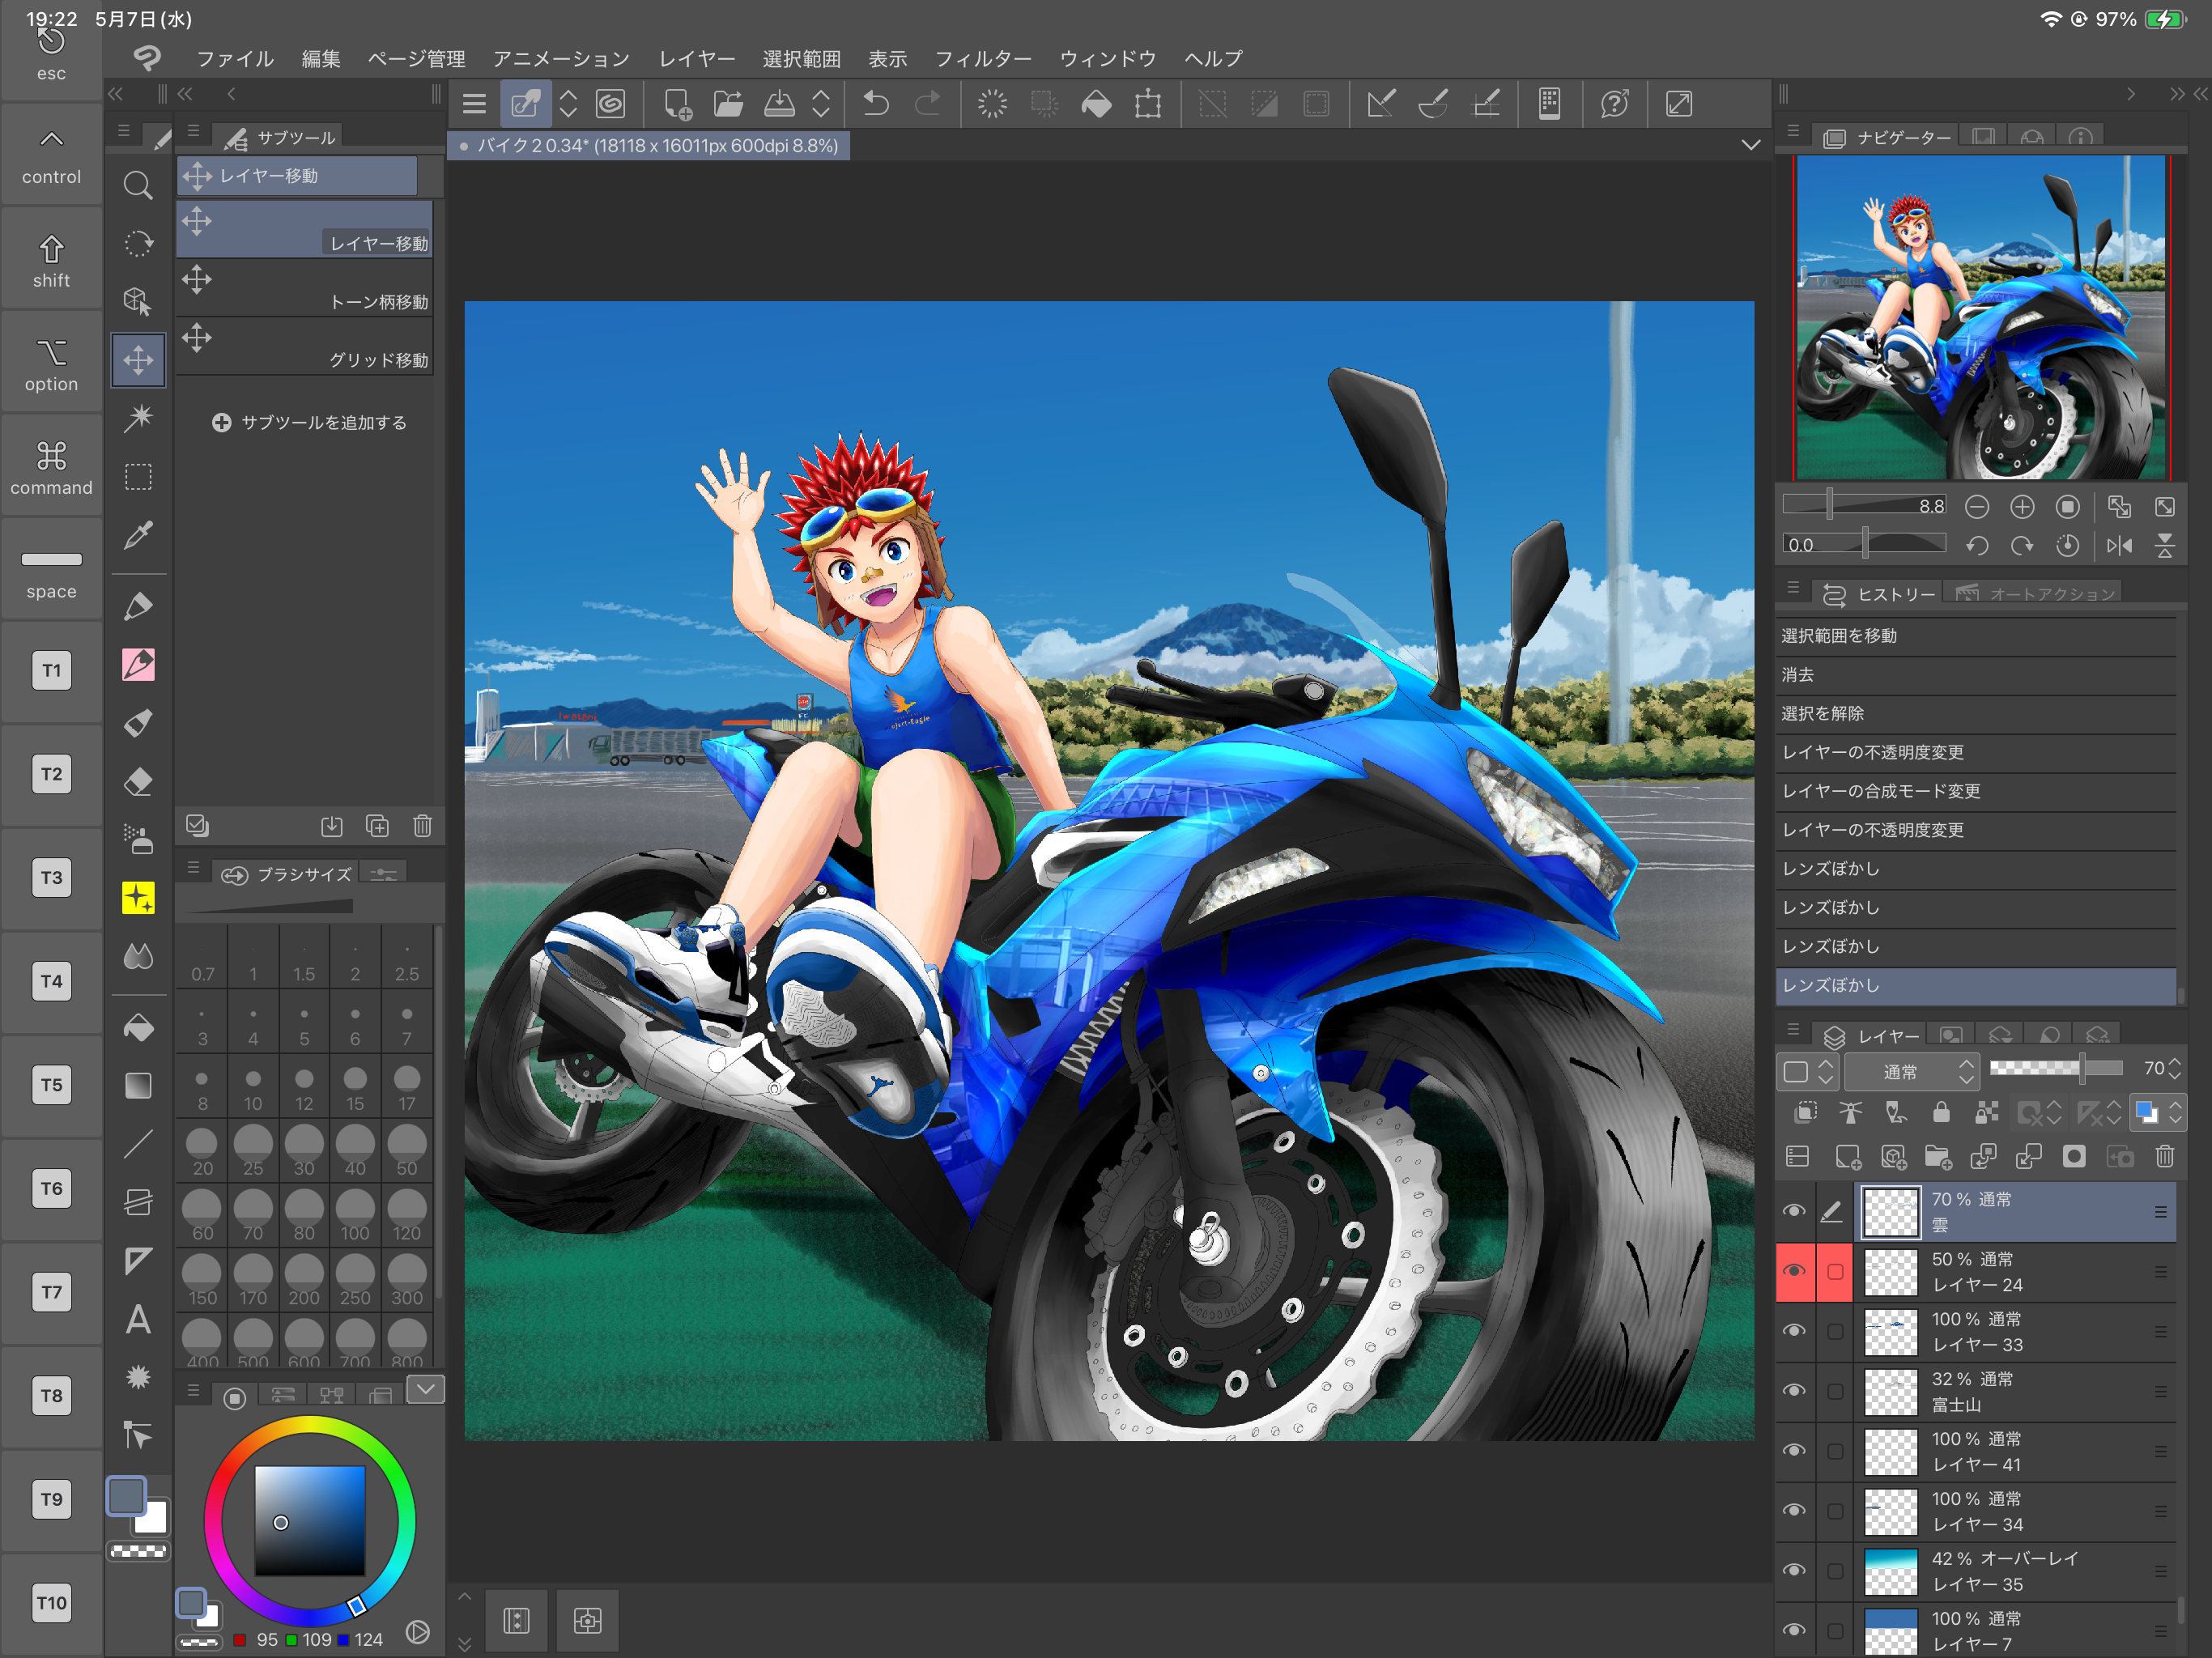Open the フィルター menu
This screenshot has width=2212, height=1658.
pos(983,58)
